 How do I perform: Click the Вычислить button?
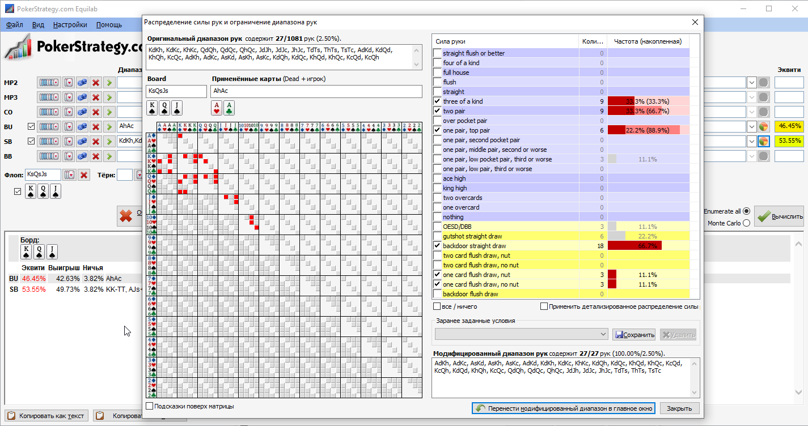779,216
